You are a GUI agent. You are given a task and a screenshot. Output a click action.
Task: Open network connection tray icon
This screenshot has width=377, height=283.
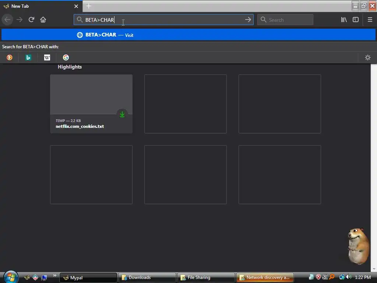click(x=342, y=277)
